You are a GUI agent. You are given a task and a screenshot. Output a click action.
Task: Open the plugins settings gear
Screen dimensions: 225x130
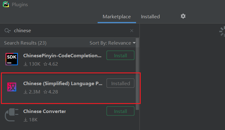pyautogui.click(x=183, y=16)
